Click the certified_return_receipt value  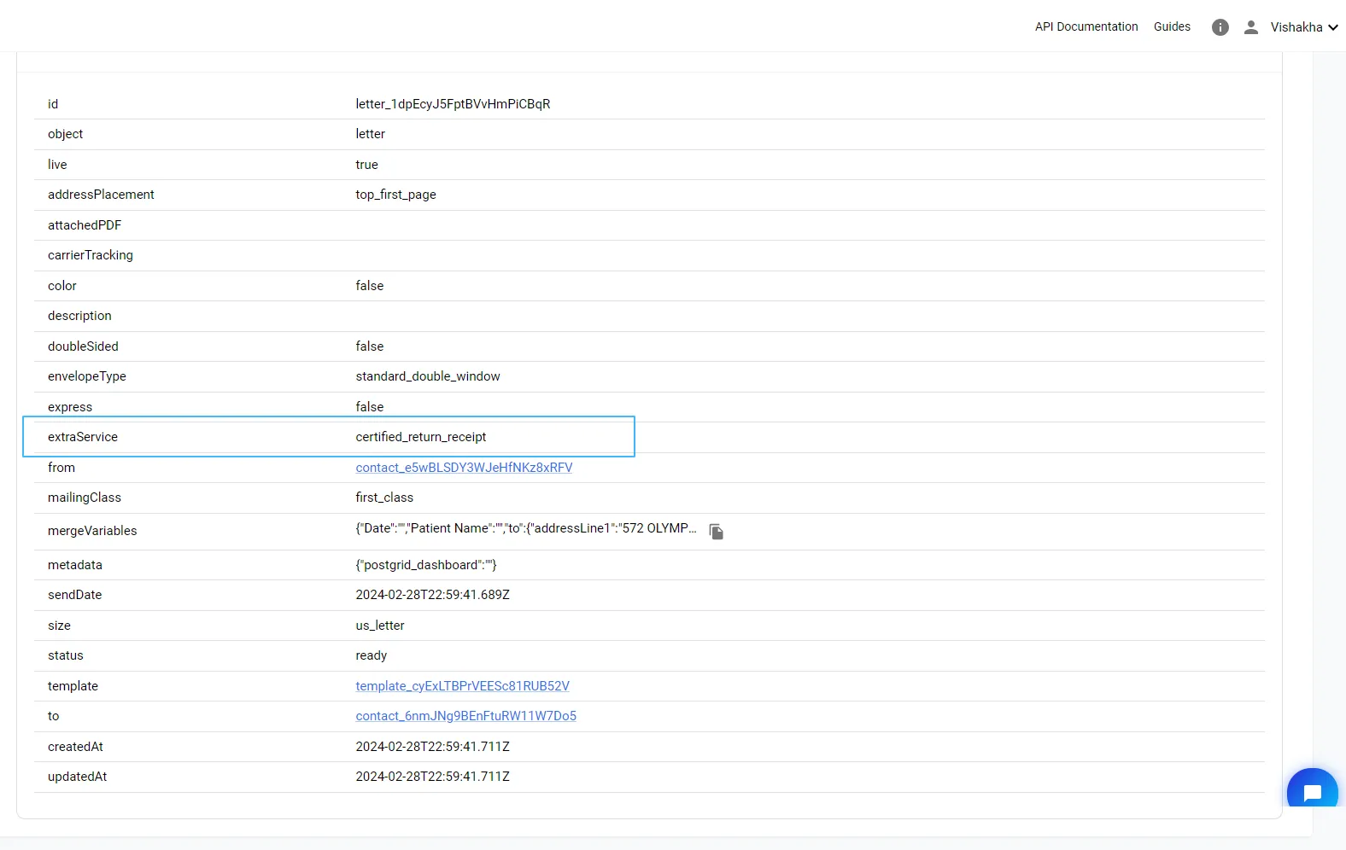tap(421, 437)
